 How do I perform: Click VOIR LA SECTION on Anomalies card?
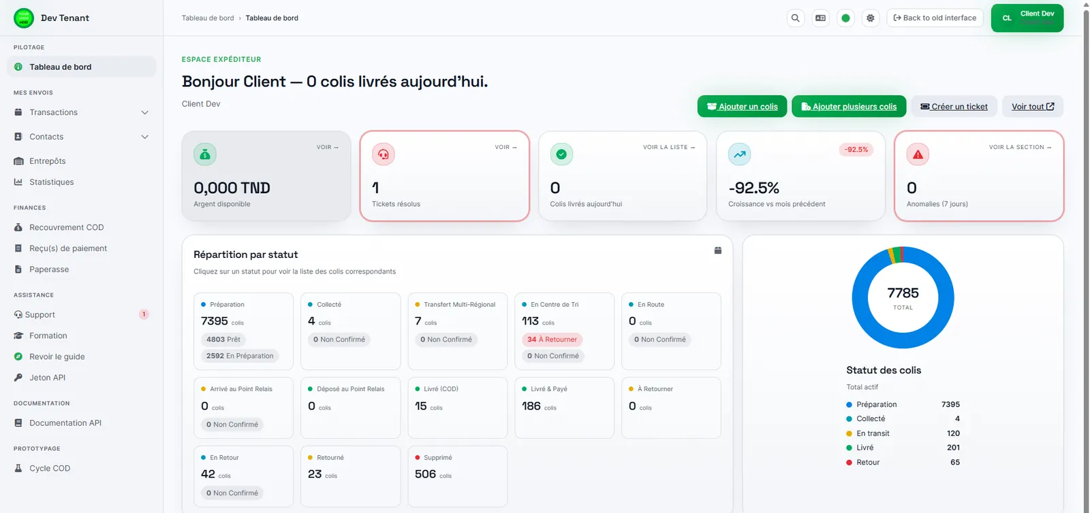coord(1021,147)
